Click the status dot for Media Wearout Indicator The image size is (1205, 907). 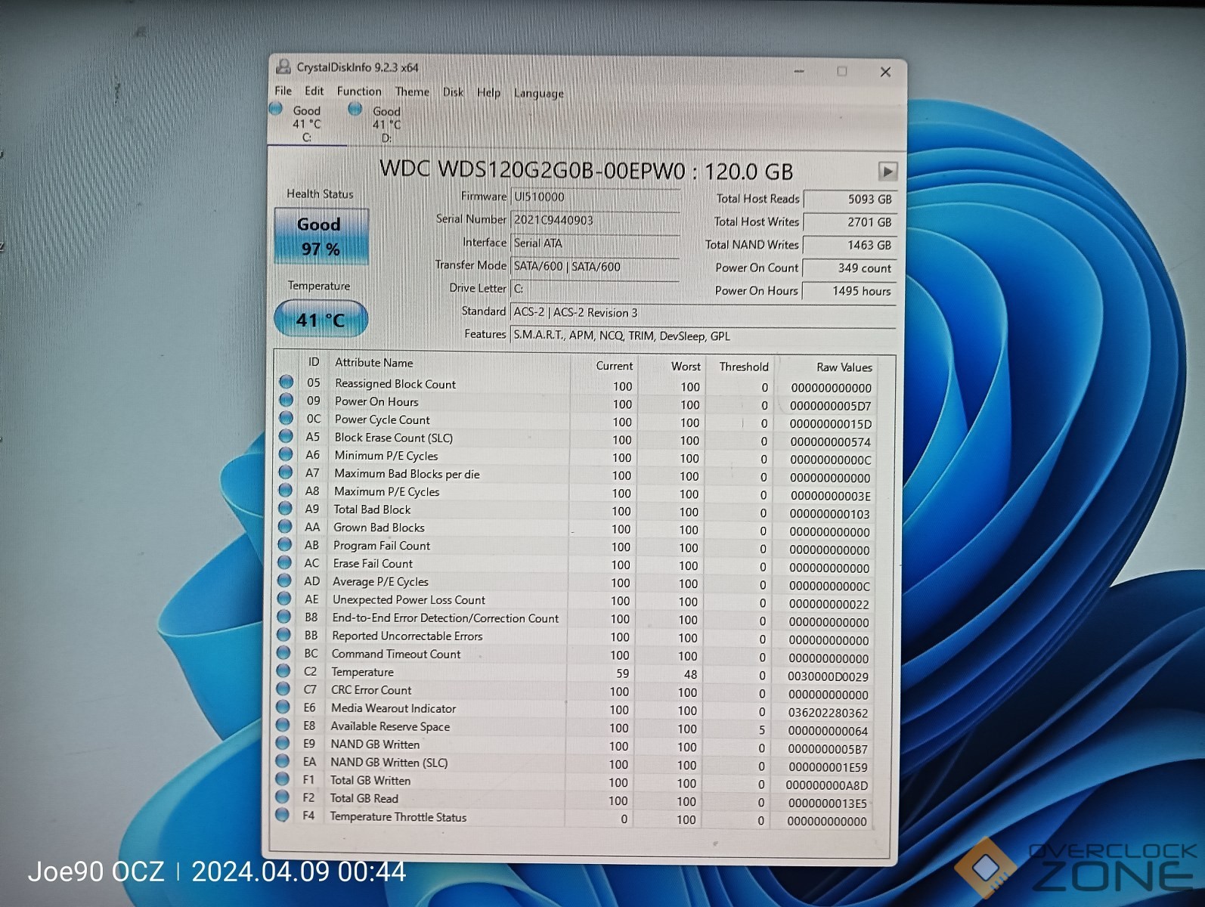(x=283, y=707)
